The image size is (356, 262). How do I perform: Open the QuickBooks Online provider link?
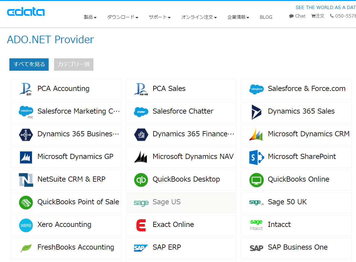click(296, 180)
